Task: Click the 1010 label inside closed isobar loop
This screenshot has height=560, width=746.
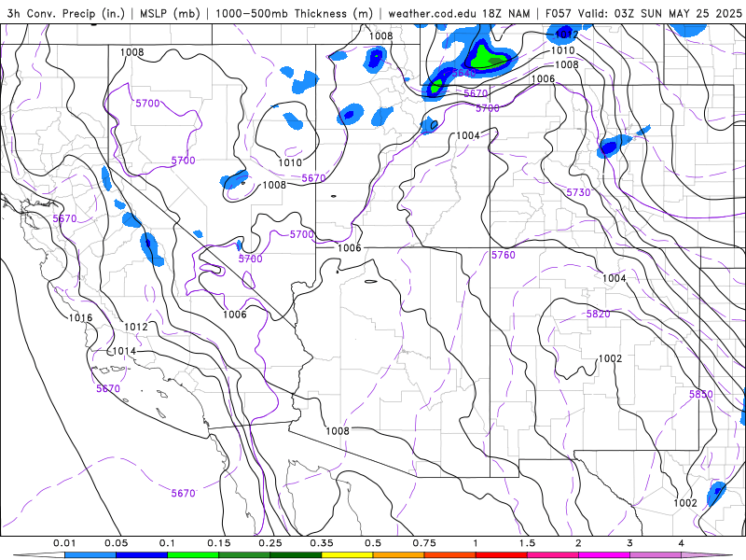Action: (x=290, y=162)
